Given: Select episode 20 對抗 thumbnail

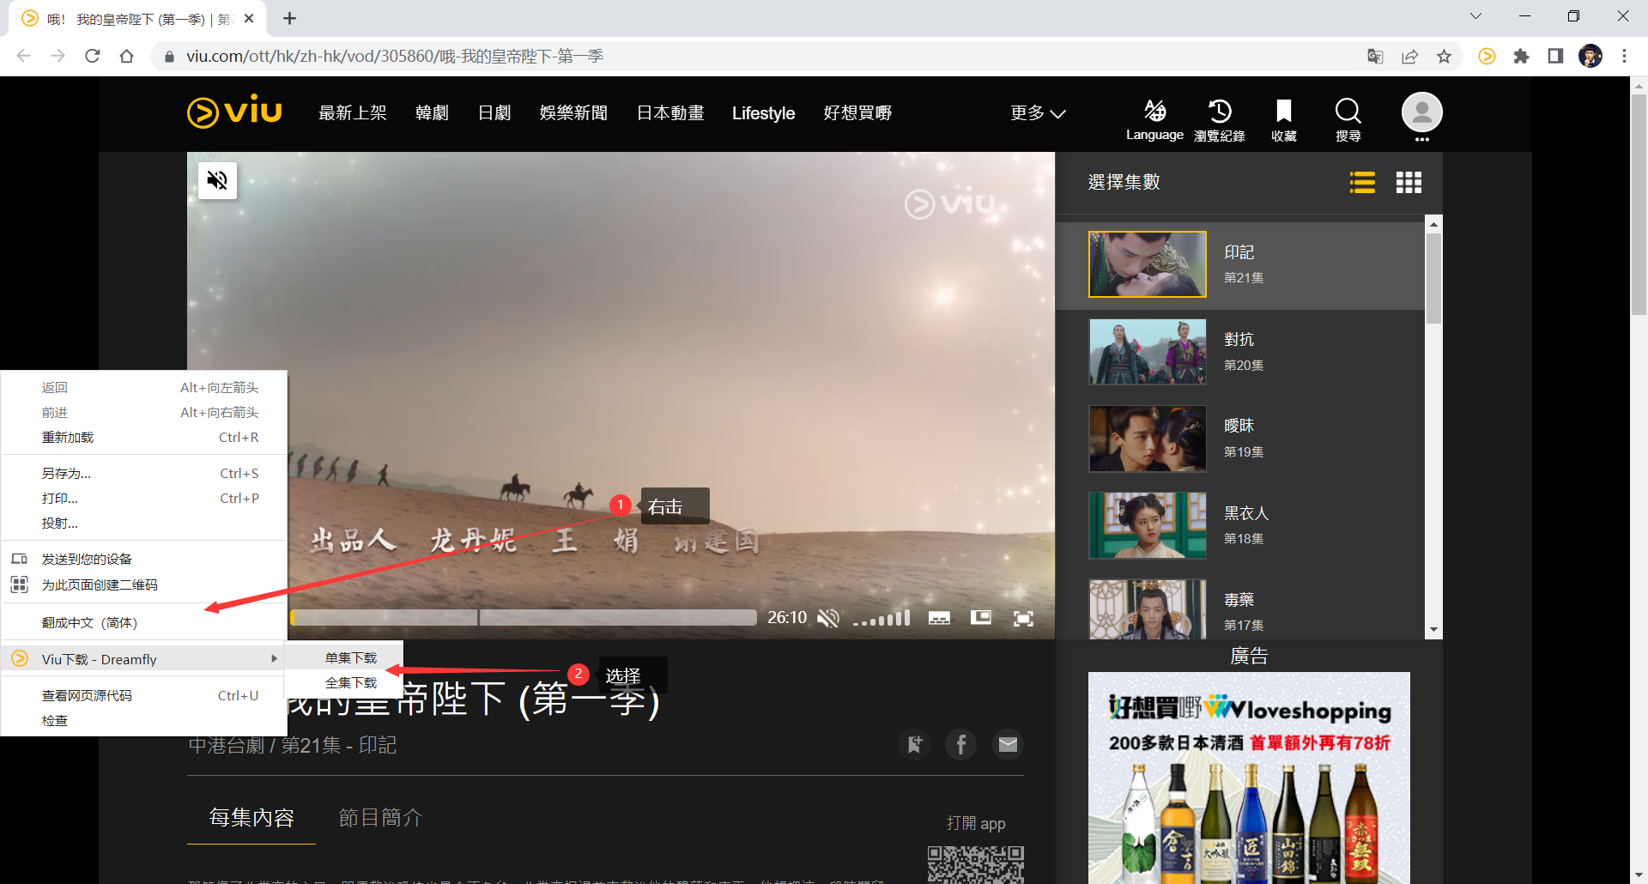Looking at the screenshot, I should 1148,352.
